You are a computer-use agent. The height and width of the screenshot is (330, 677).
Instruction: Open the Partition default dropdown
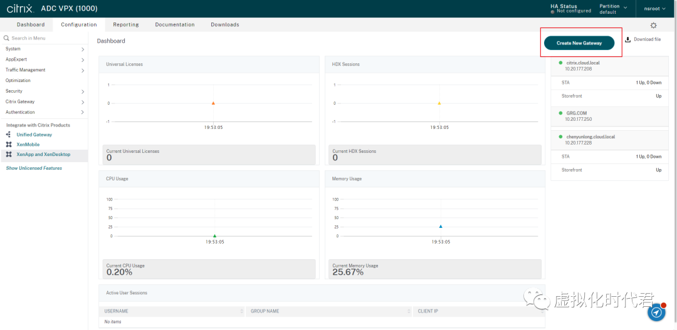[x=613, y=9]
